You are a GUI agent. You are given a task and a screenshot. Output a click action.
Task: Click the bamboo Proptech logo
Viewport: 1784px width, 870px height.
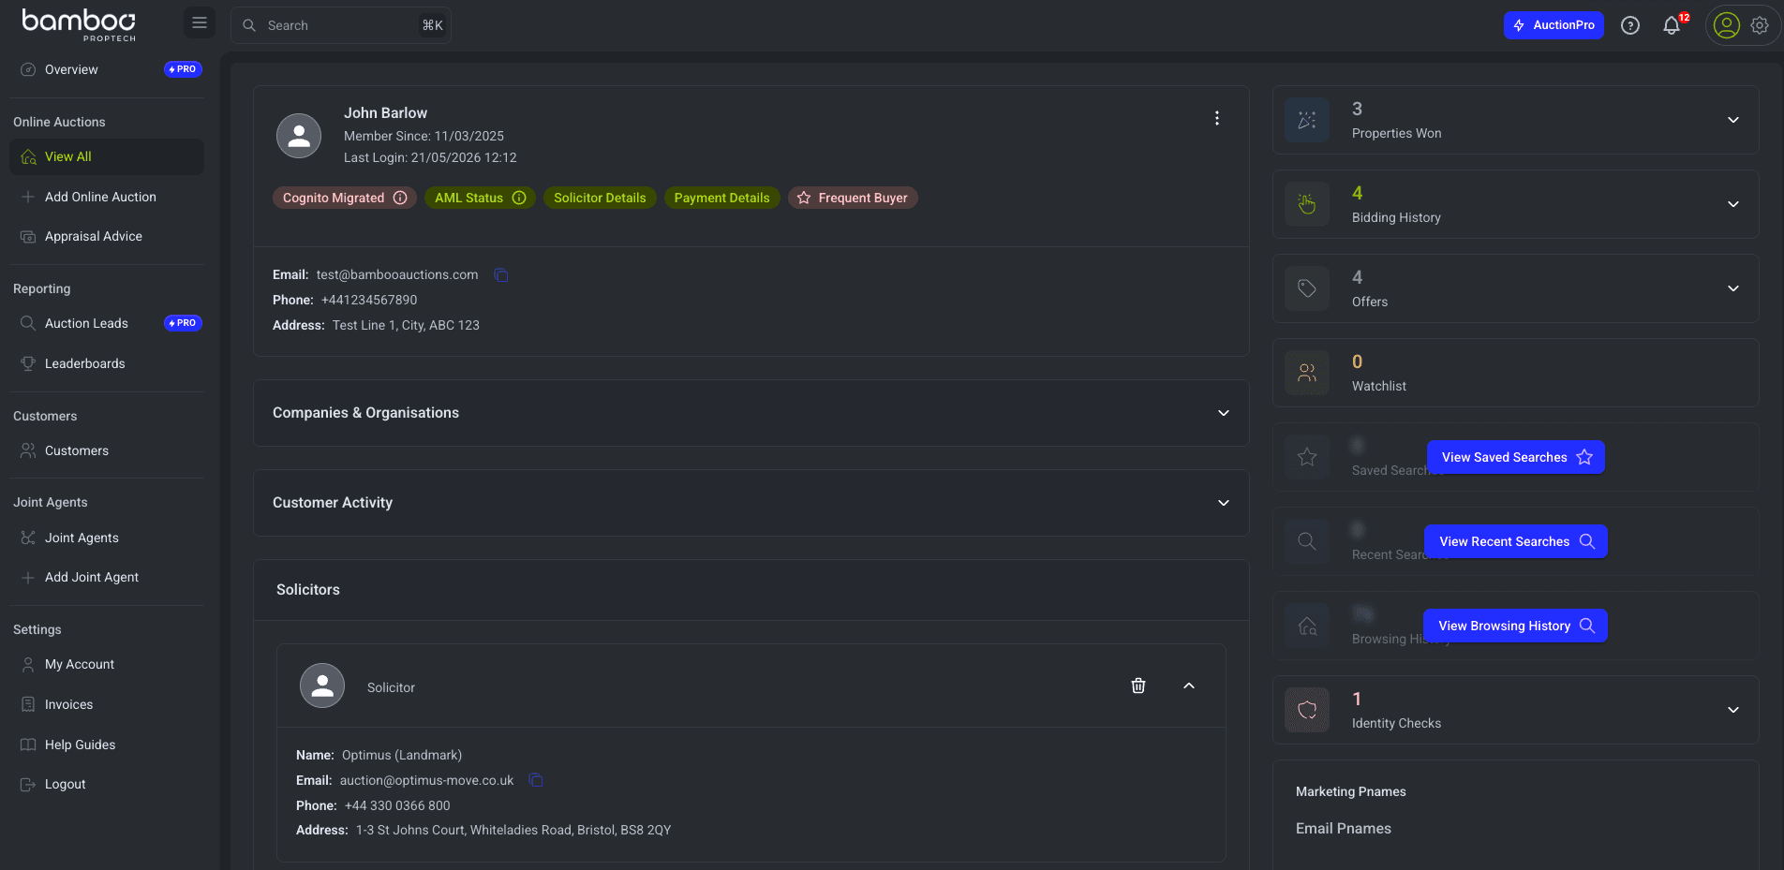point(79,24)
